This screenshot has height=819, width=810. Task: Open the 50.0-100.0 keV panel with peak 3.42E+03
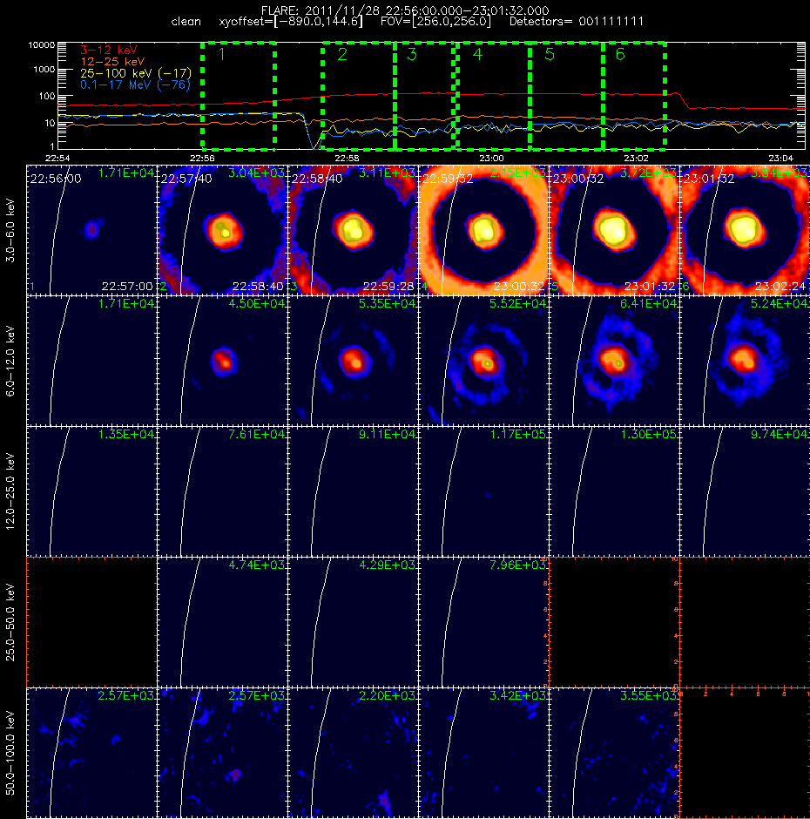[x=483, y=753]
